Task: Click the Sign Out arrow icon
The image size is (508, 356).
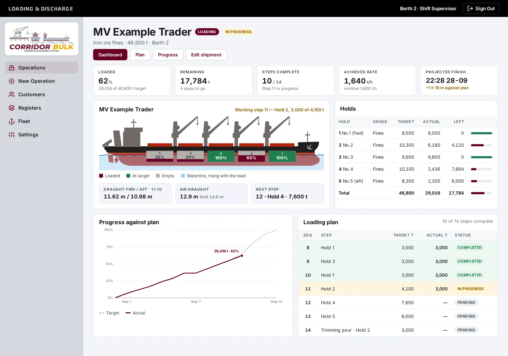Action: (470, 8)
